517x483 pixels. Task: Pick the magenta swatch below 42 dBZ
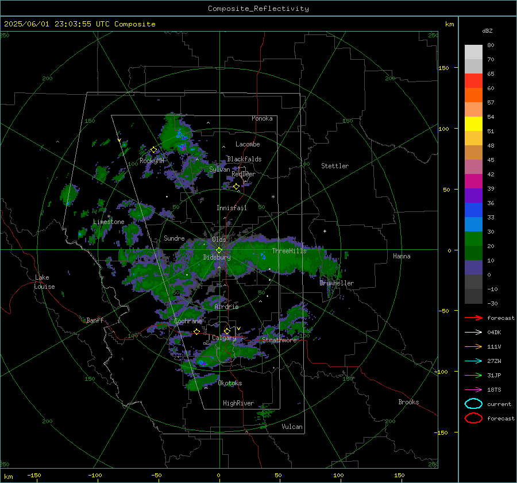(x=473, y=181)
